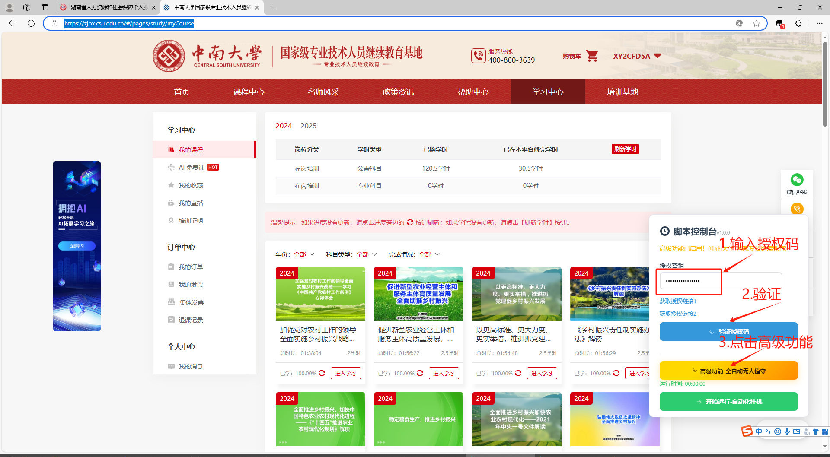Image resolution: width=830 pixels, height=457 pixels.
Task: Add page to favorites star icon
Action: pos(757,23)
